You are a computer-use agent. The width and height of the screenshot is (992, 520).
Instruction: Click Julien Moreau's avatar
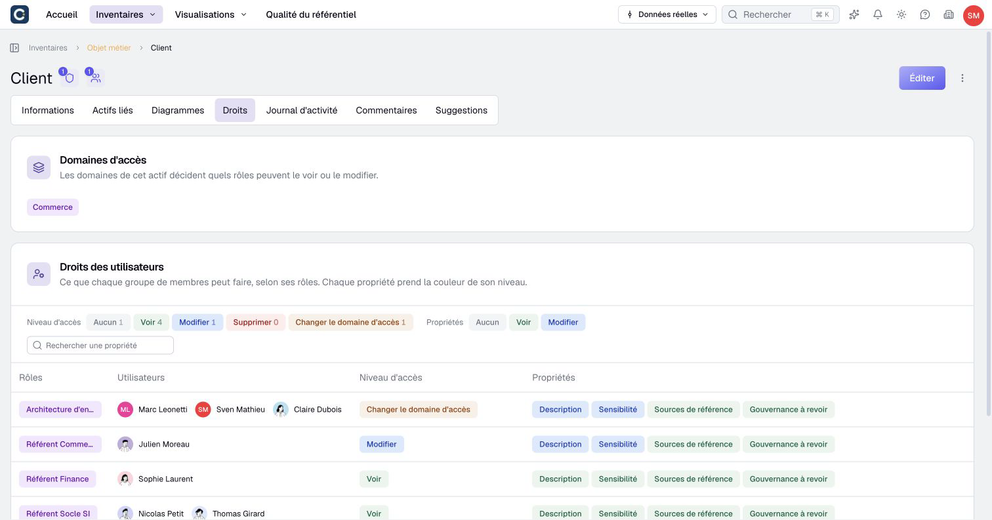[125, 444]
